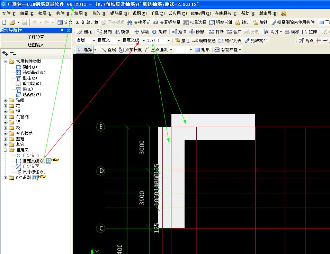Click the 钢筋三维 (3D rebar) icon

click(x=212, y=22)
